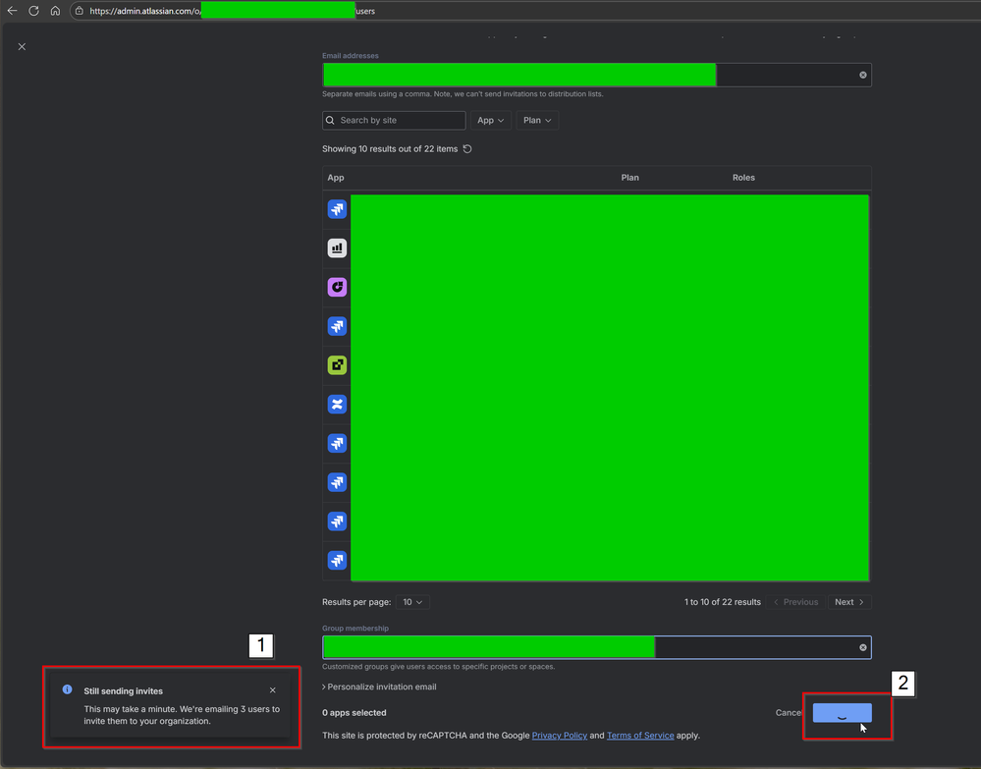This screenshot has height=769, width=981.
Task: Open the App filter dropdown
Action: click(x=491, y=120)
